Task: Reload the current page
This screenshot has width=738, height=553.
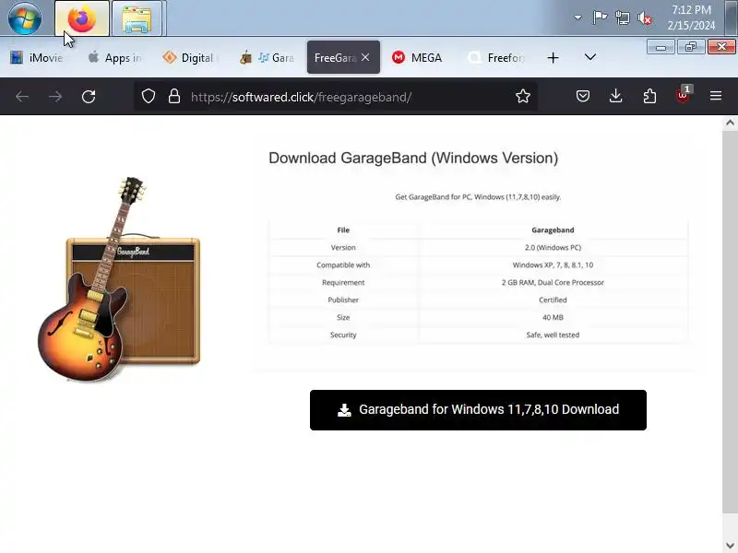Action: point(89,97)
